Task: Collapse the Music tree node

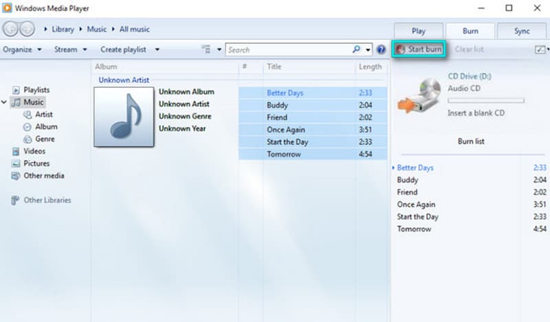Action: (x=4, y=102)
